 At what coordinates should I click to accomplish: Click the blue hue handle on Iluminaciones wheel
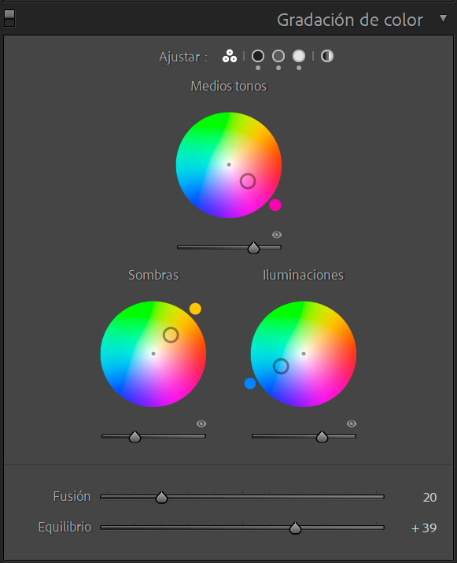pyautogui.click(x=250, y=383)
